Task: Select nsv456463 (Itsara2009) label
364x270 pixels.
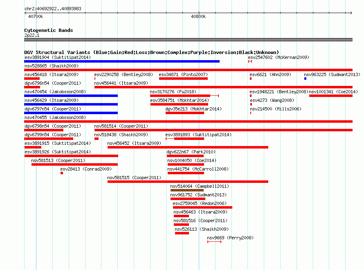Action: (200, 212)
